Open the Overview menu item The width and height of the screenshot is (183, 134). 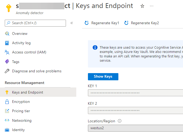point(20,33)
